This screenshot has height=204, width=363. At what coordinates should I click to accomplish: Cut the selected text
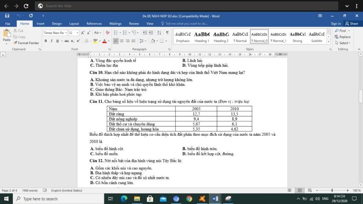18,30
